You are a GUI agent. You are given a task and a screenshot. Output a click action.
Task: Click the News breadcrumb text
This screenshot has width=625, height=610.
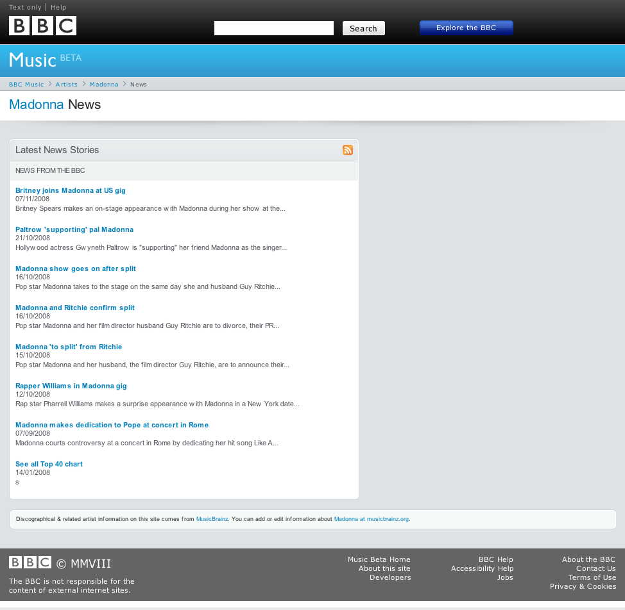pos(139,85)
